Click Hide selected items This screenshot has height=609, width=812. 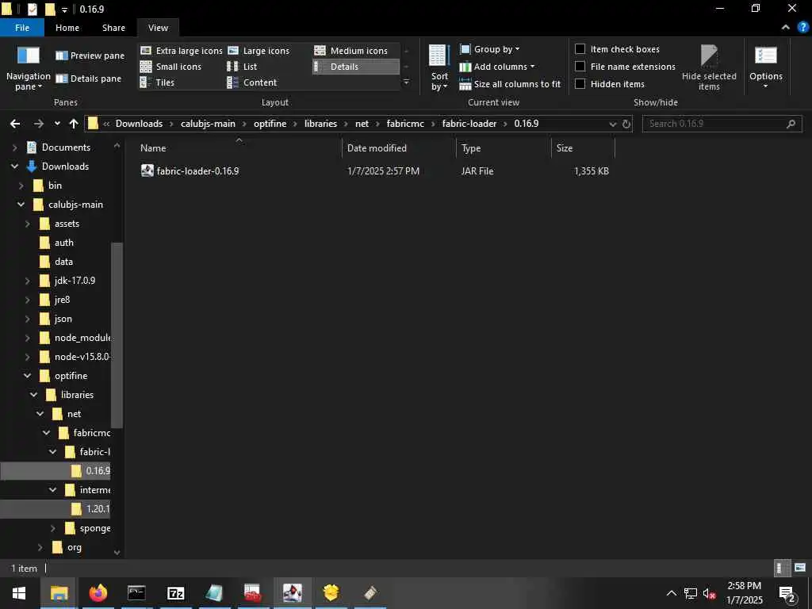coord(709,68)
